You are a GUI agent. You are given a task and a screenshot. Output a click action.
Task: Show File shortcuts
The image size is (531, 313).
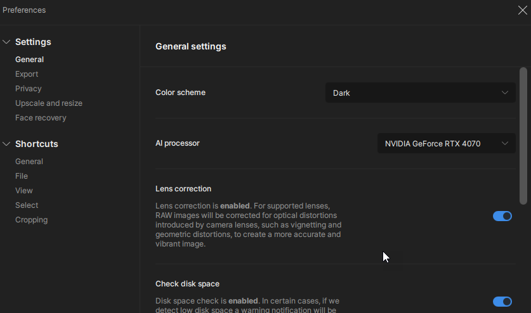point(22,176)
